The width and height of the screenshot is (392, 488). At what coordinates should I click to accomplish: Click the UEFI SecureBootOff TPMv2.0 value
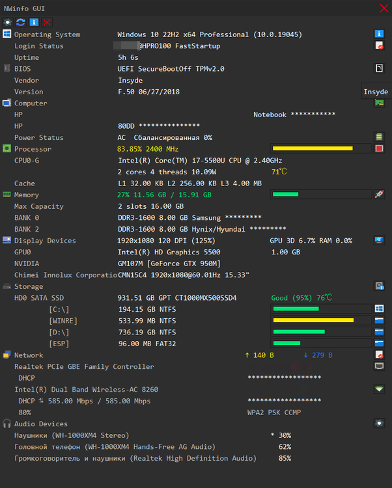click(x=171, y=69)
